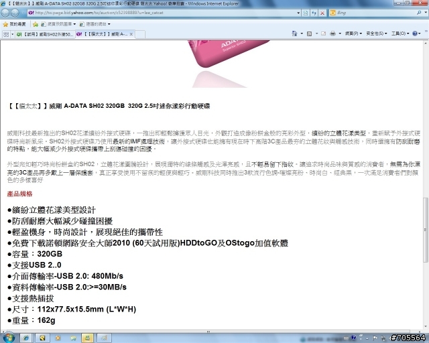The width and height of the screenshot is (429, 343).
Task: Open the search provider dropdown arrow
Action: pos(426,13)
